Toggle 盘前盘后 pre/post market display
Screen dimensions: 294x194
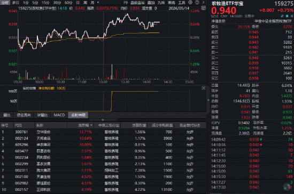137,3
